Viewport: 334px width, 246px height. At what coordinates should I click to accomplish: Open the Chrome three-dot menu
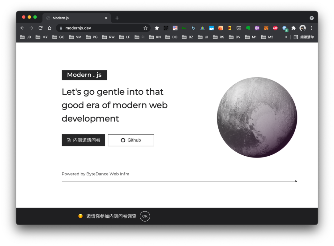(x=312, y=28)
